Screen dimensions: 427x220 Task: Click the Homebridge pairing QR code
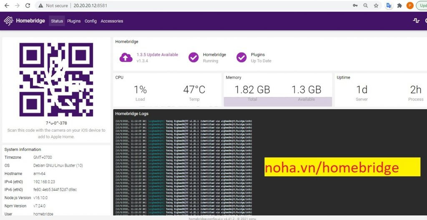[56, 80]
